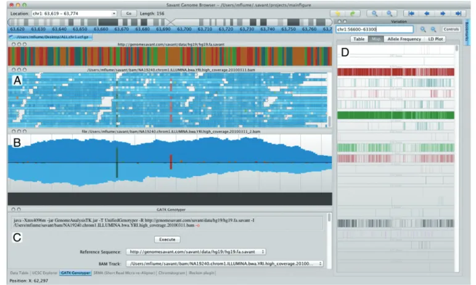Click the ALL.chr1.vcf.gz track tab
Image resolution: width=476 pixels, height=285 pixels.
51,37
